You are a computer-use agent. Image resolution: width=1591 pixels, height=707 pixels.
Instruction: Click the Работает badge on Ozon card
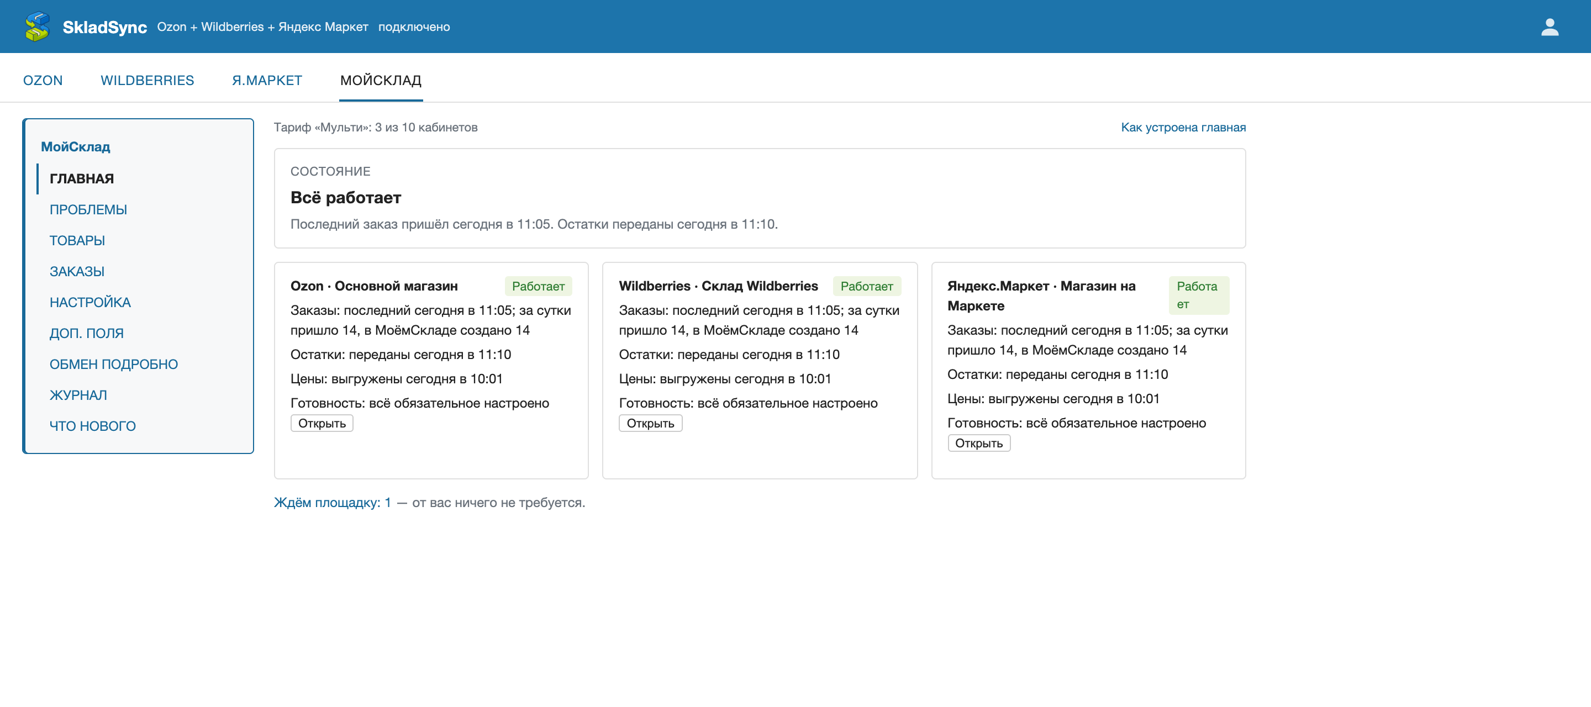[538, 286]
